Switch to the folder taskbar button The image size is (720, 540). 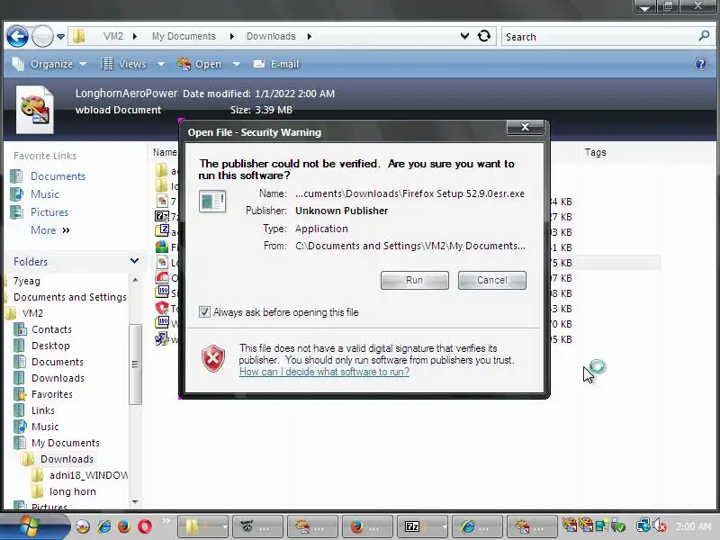(x=203, y=527)
